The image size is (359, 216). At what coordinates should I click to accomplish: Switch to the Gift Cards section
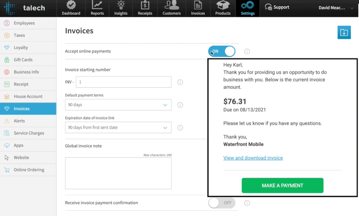point(22,60)
